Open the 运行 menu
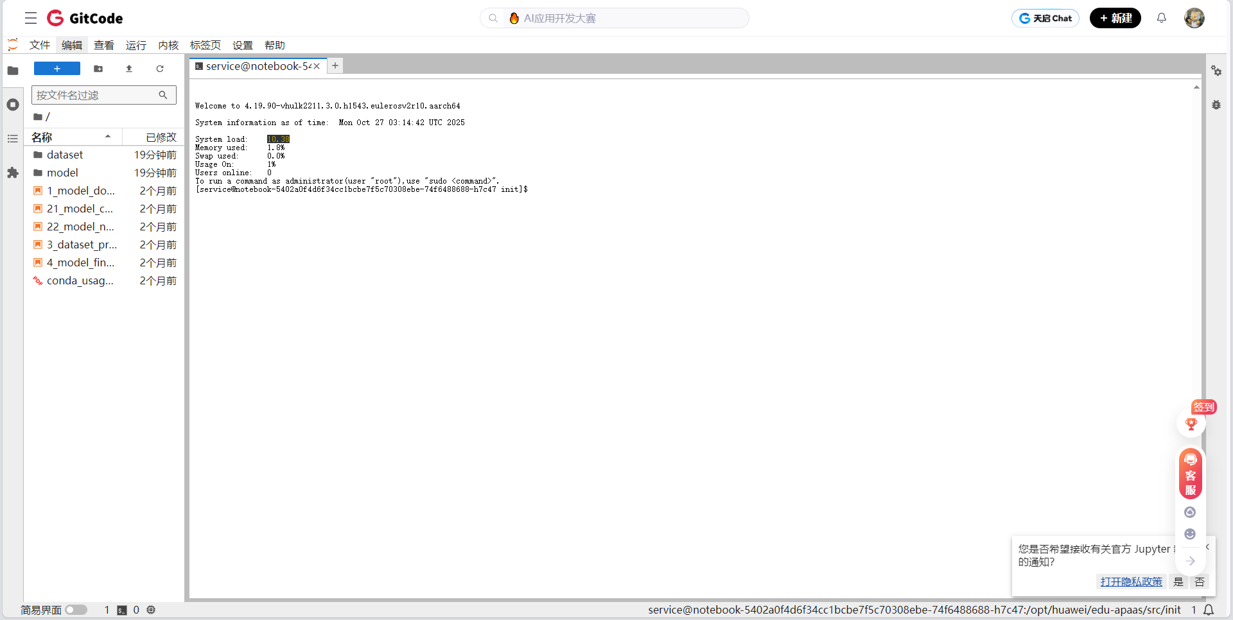1233x620 pixels. click(136, 45)
